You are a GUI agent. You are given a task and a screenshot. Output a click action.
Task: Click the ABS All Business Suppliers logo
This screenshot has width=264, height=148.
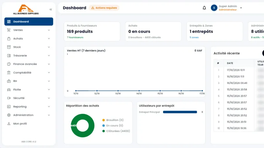pos(26,10)
